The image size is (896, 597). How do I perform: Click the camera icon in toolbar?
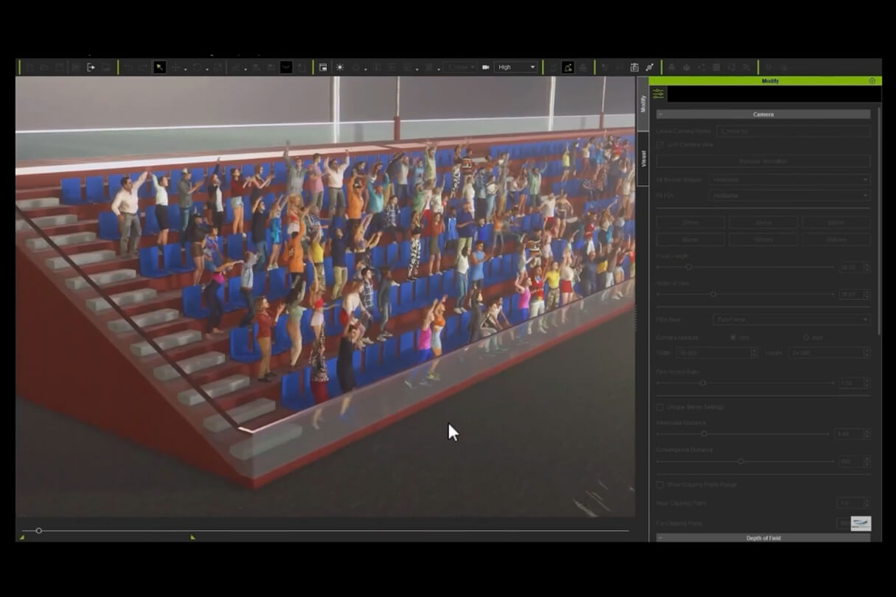point(485,67)
